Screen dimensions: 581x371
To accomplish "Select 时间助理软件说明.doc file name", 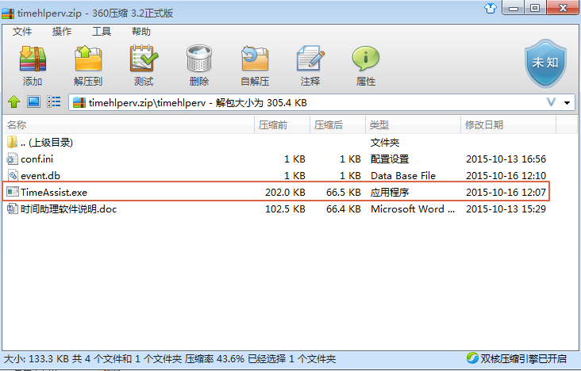I will point(68,209).
